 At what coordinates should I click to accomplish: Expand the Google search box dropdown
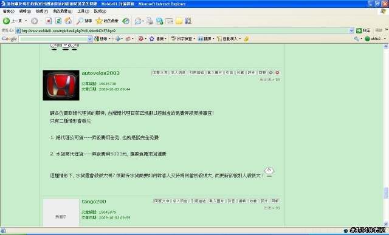[90, 39]
